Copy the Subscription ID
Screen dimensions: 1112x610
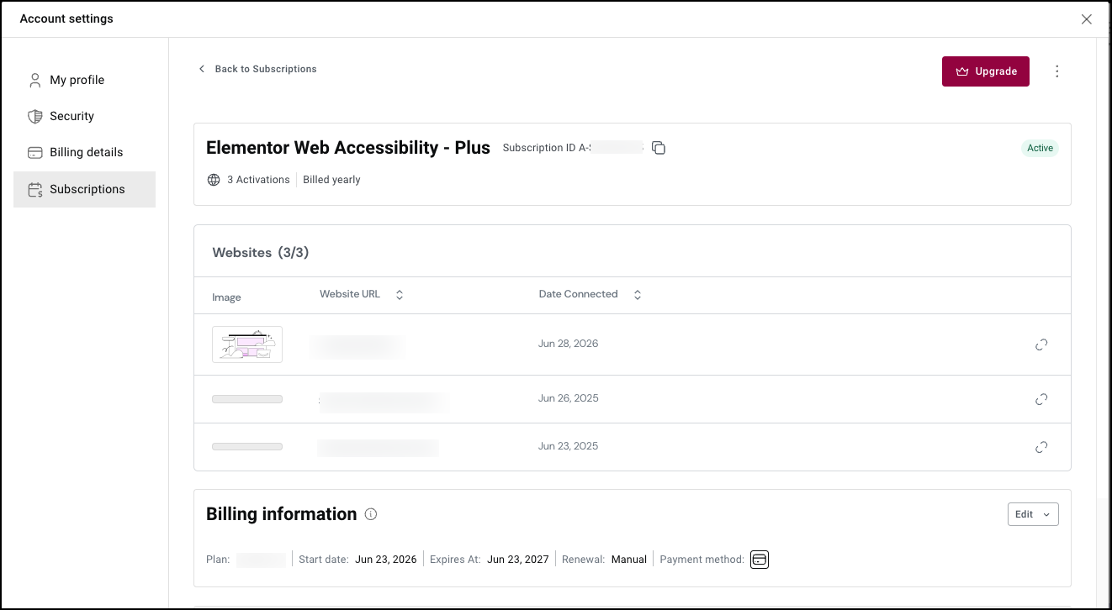click(659, 148)
